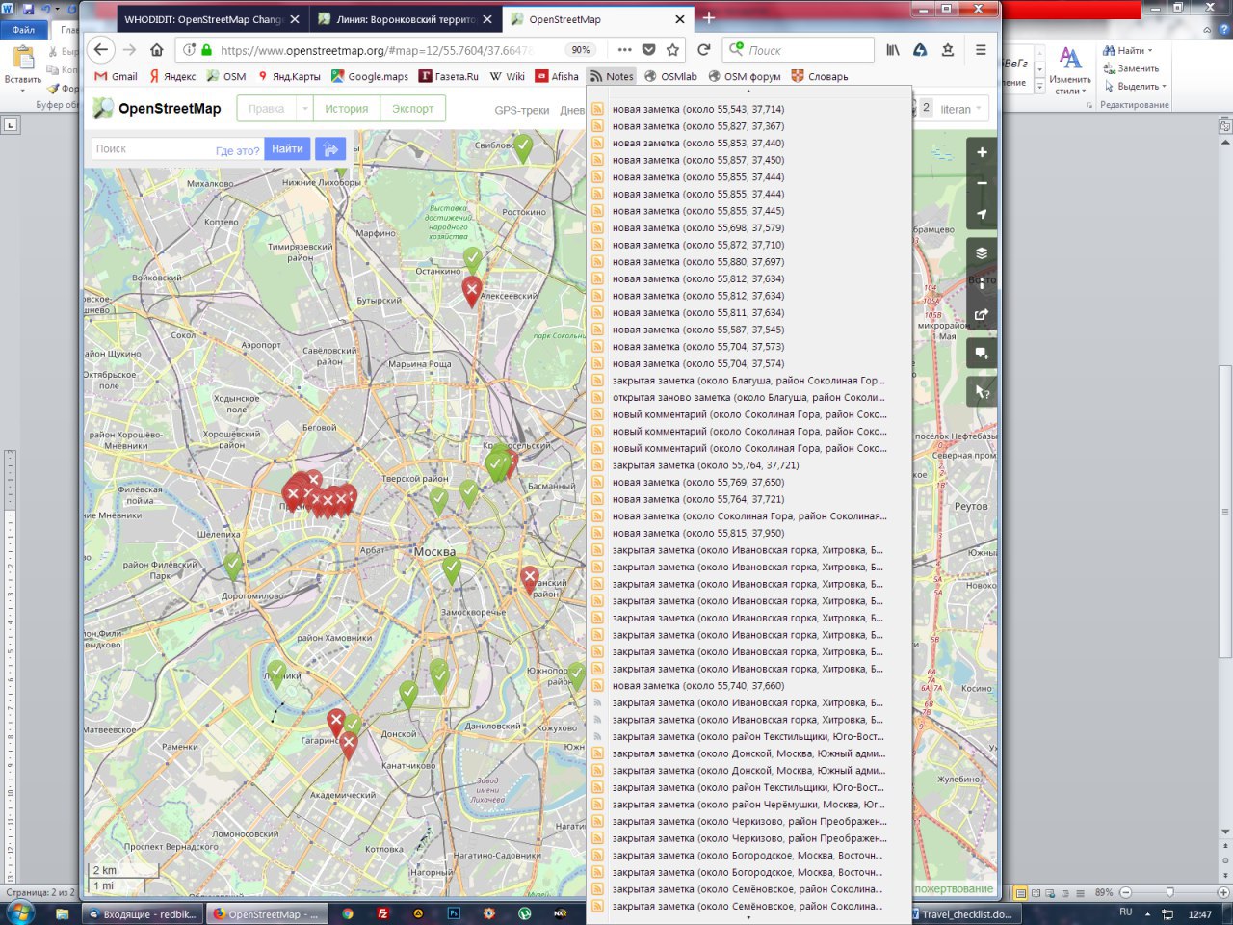Open the Firefox hamburger menu
The image size is (1233, 925).
point(981,50)
